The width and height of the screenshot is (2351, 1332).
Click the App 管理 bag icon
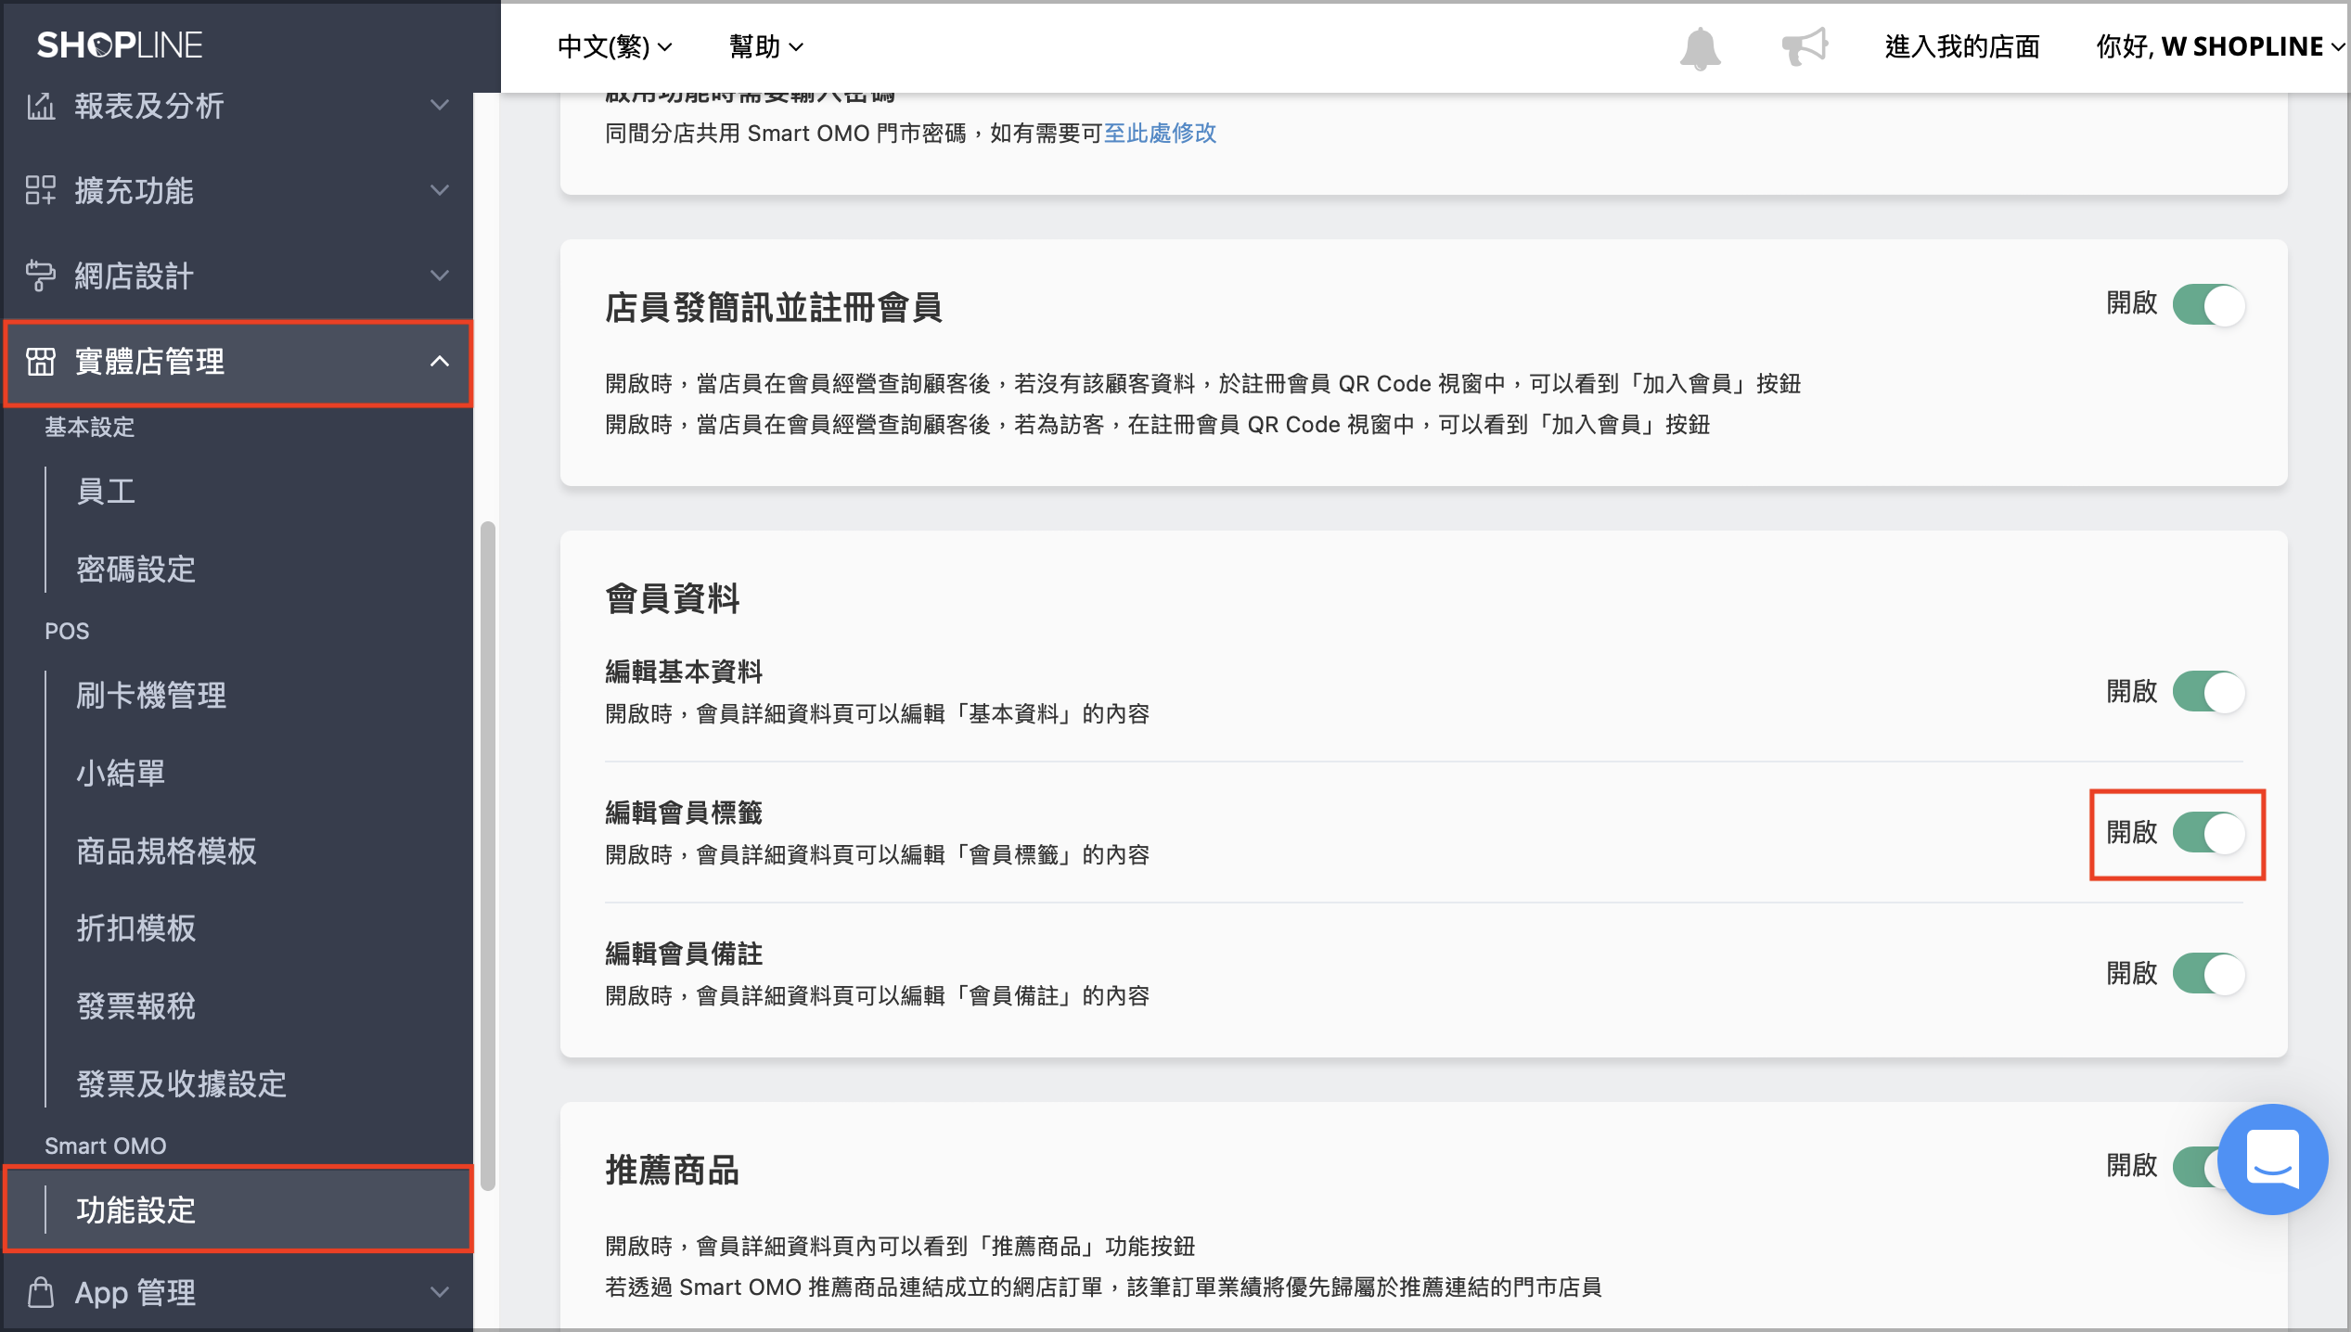click(41, 1292)
